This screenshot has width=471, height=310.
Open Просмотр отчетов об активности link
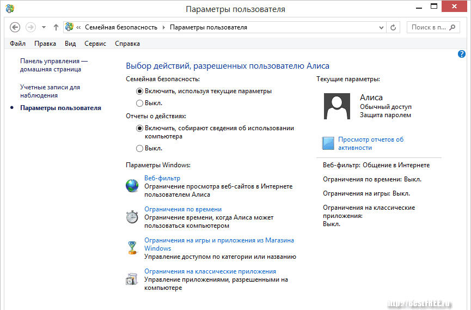click(371, 144)
